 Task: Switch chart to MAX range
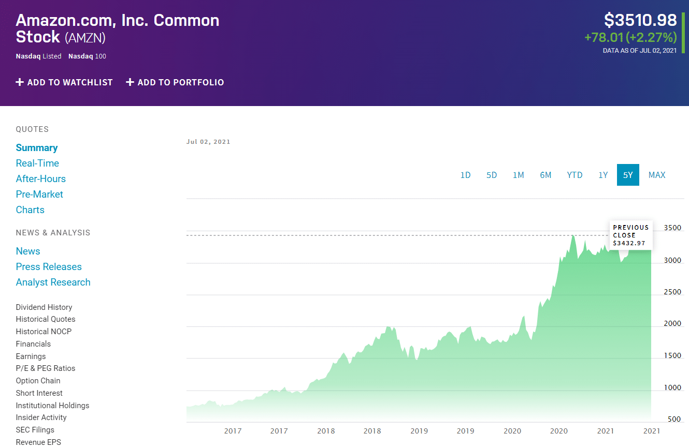point(657,175)
